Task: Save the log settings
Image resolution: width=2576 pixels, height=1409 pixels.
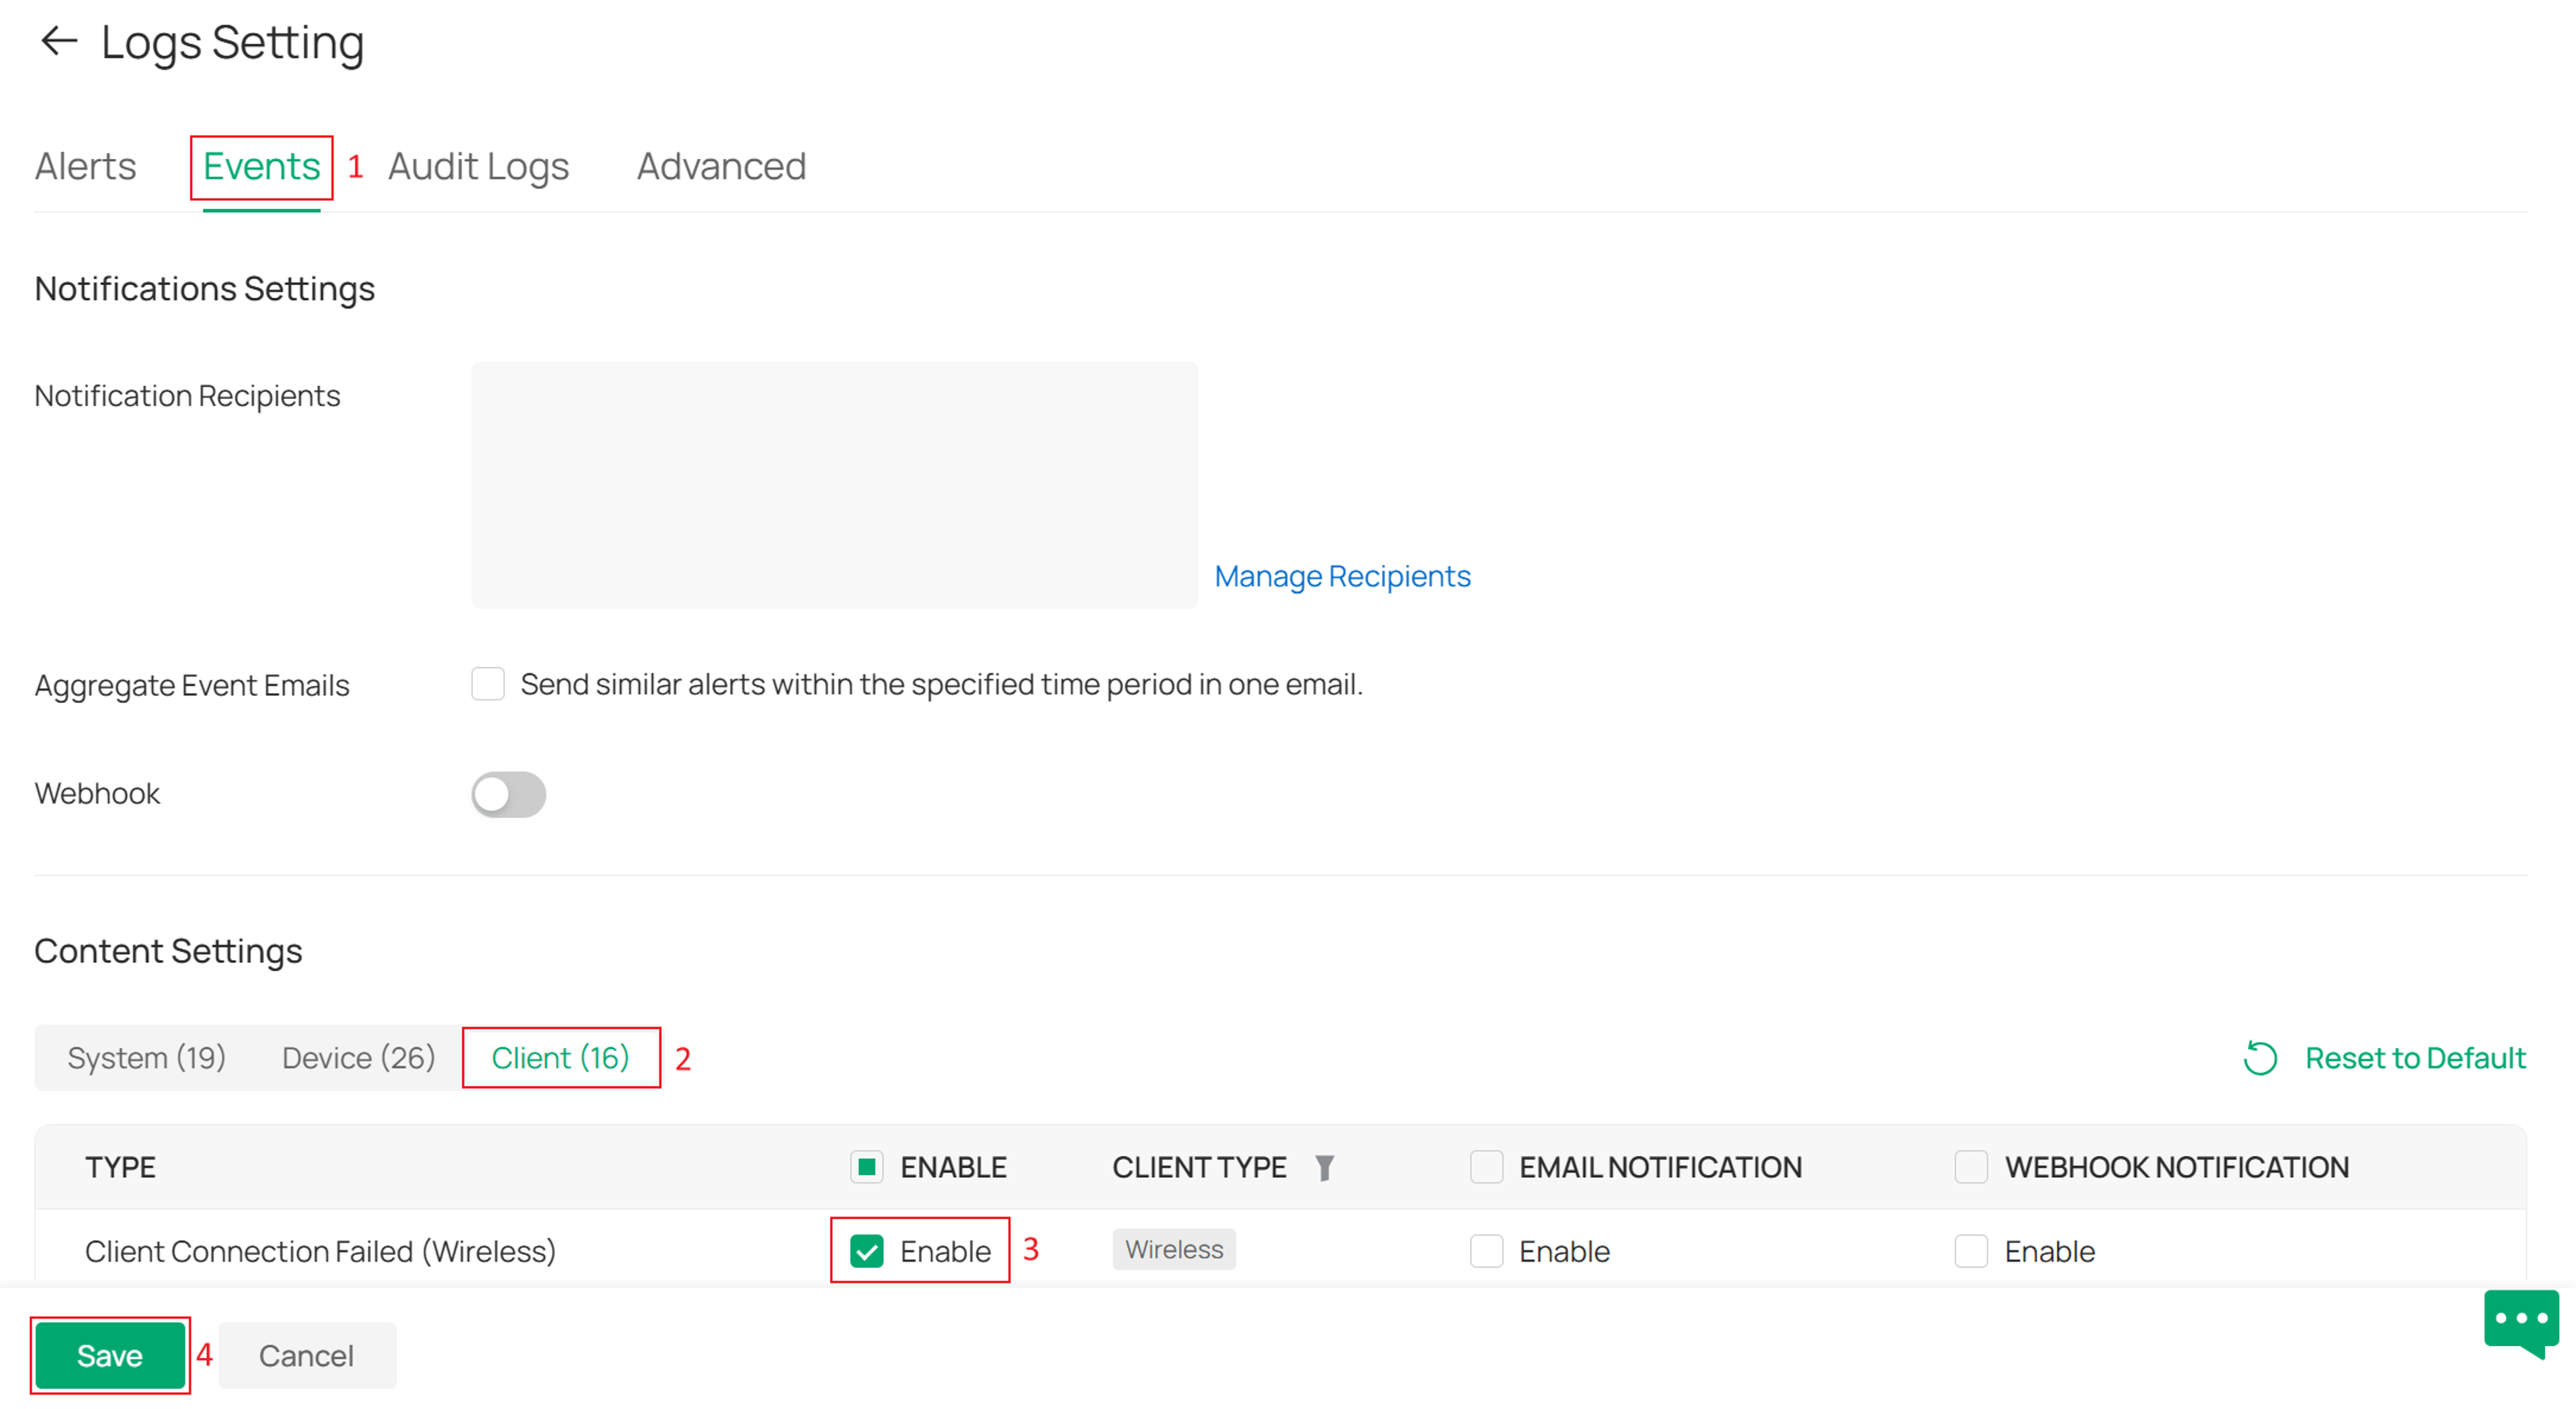Action: 110,1356
